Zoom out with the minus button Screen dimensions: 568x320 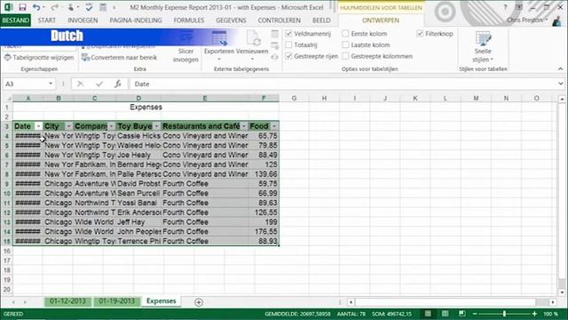pos(475,314)
